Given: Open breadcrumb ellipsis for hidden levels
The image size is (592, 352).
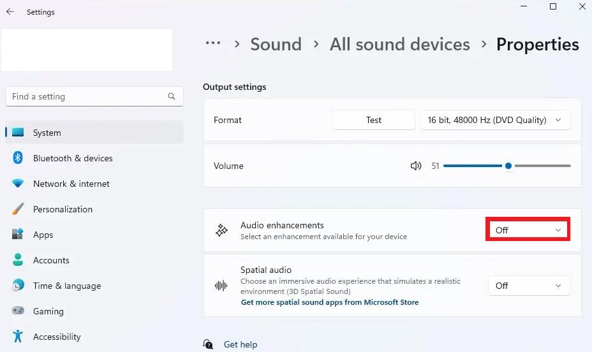Looking at the screenshot, I should click(x=213, y=43).
